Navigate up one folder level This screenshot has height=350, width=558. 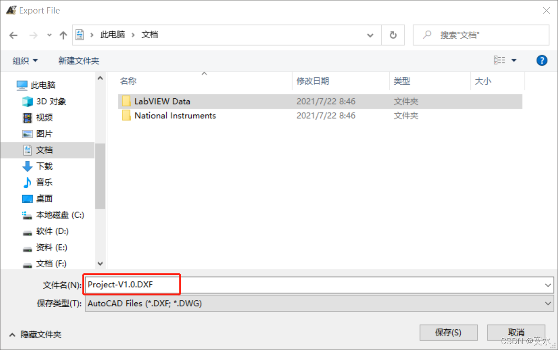click(63, 35)
